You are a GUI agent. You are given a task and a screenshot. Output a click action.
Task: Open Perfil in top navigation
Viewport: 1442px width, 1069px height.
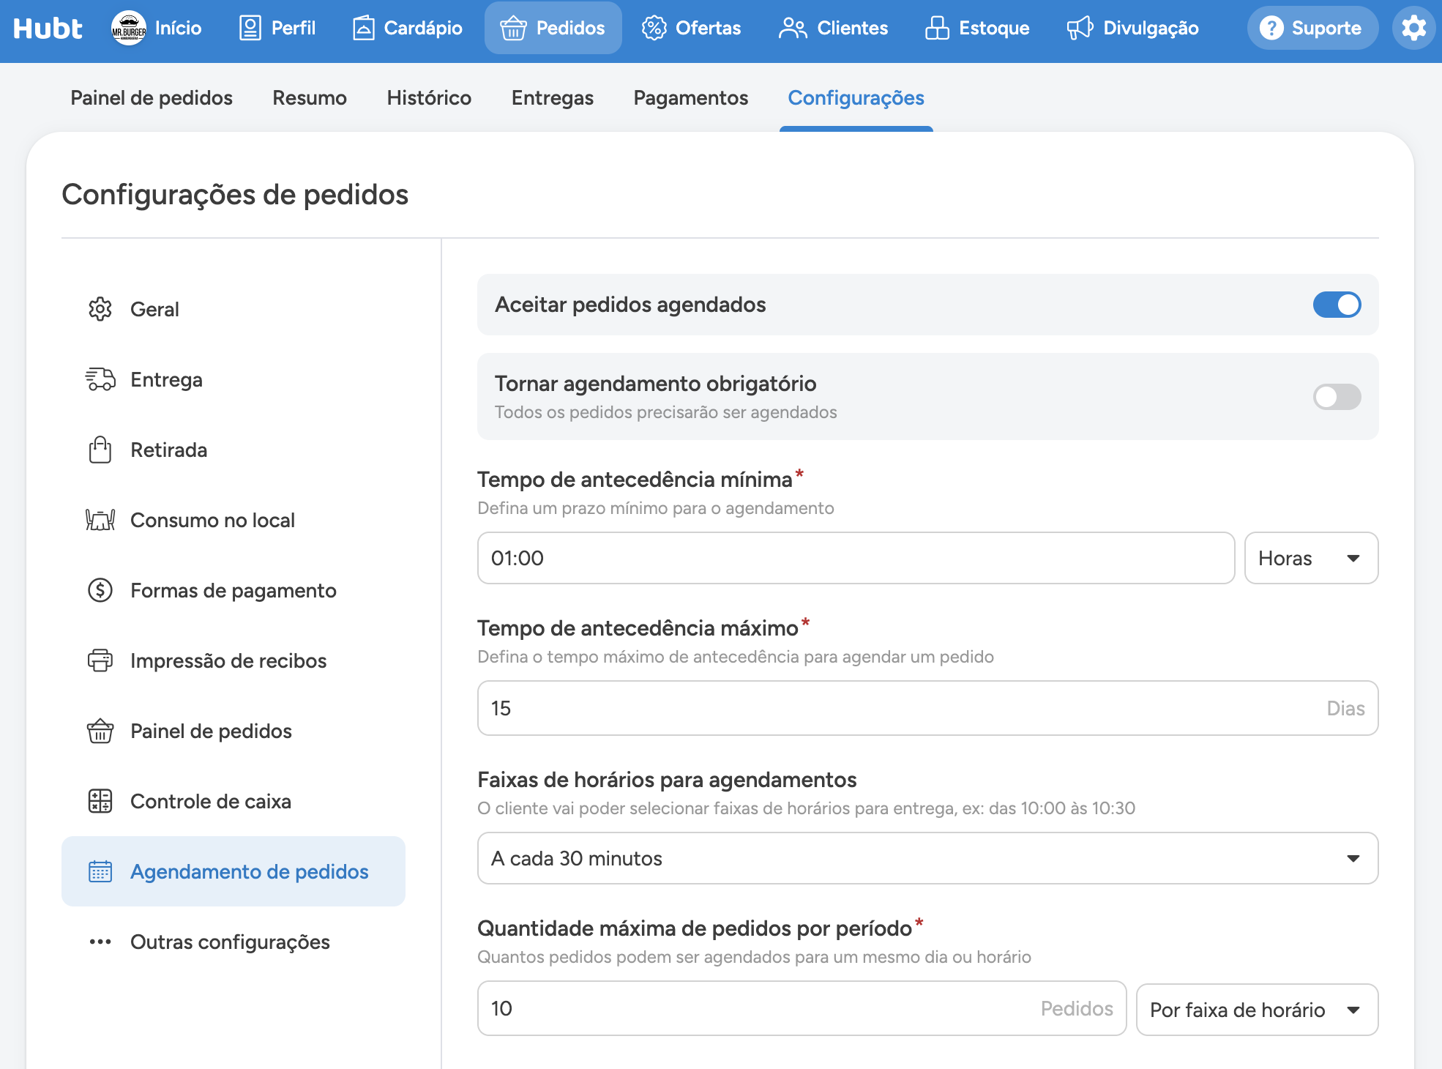pyautogui.click(x=277, y=29)
